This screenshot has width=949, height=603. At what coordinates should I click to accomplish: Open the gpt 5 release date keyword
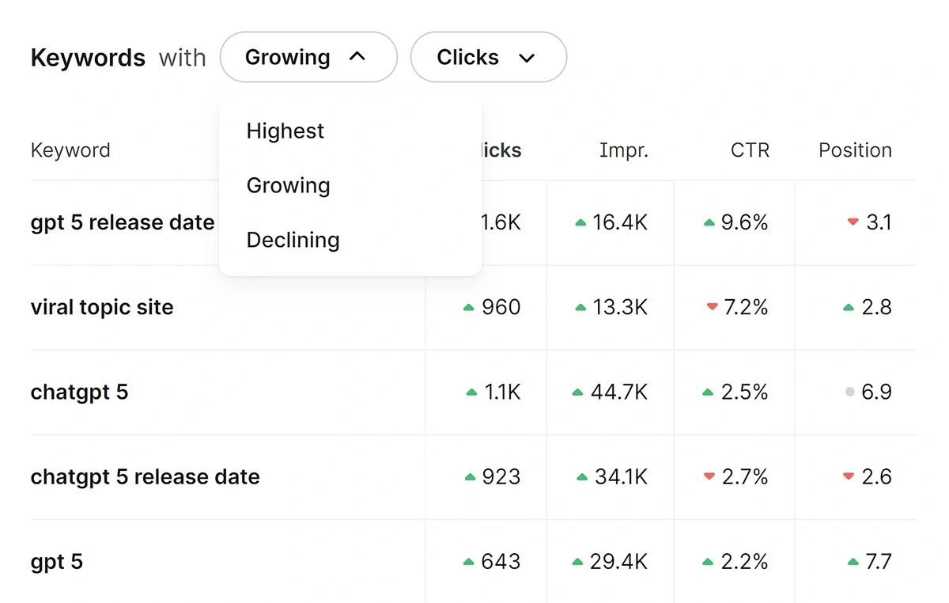[123, 222]
